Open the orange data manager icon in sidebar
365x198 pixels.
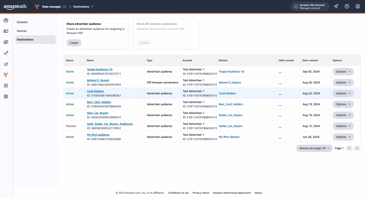click(6, 75)
